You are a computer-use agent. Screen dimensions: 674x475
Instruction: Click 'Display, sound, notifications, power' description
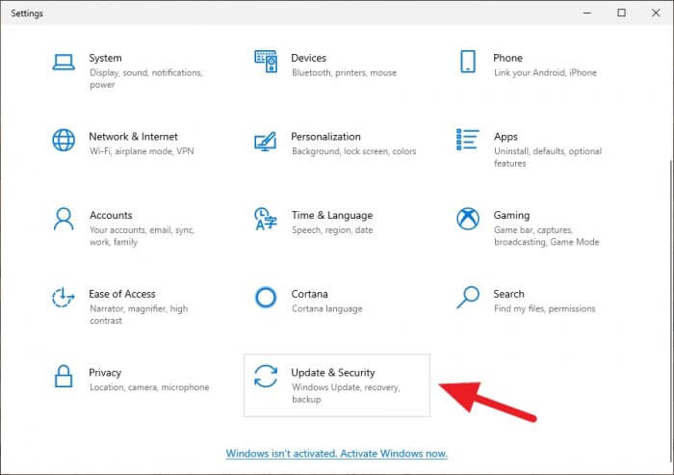[146, 79]
